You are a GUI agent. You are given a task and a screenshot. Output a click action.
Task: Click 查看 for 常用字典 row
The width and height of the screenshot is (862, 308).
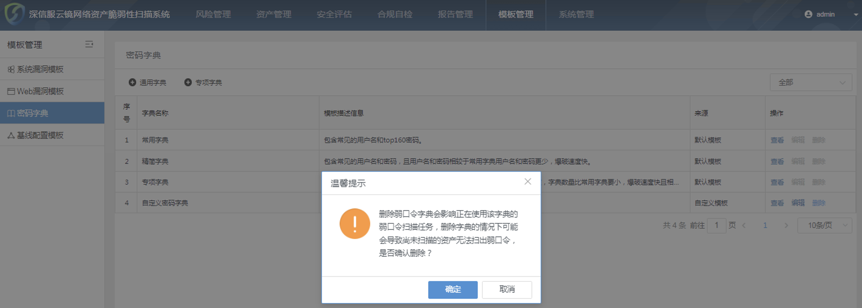point(777,140)
